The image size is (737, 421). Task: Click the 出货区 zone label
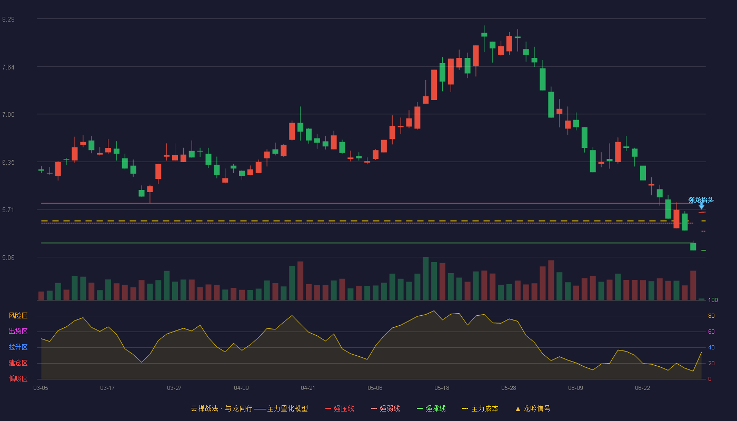point(18,332)
